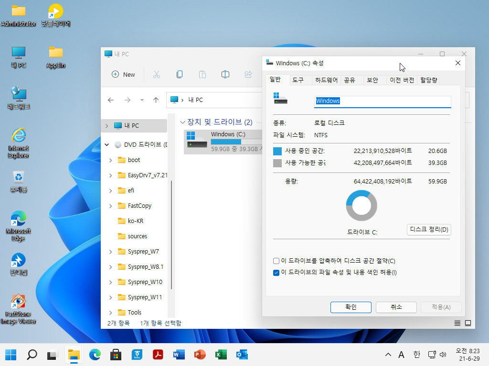The height and width of the screenshot is (366, 489).
Task: Select the Internet Explorer desktop icon
Action: pos(19,143)
